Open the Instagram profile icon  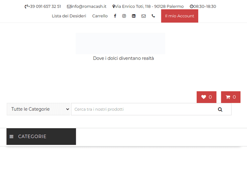point(124,16)
